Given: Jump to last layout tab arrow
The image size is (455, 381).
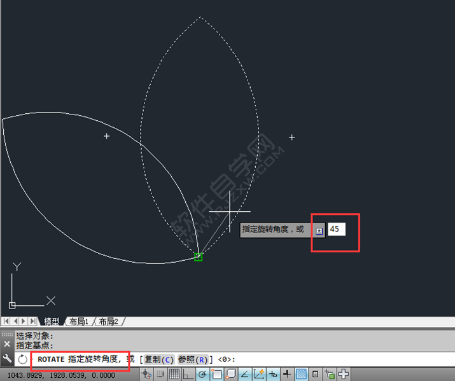Looking at the screenshot, I should 33,321.
